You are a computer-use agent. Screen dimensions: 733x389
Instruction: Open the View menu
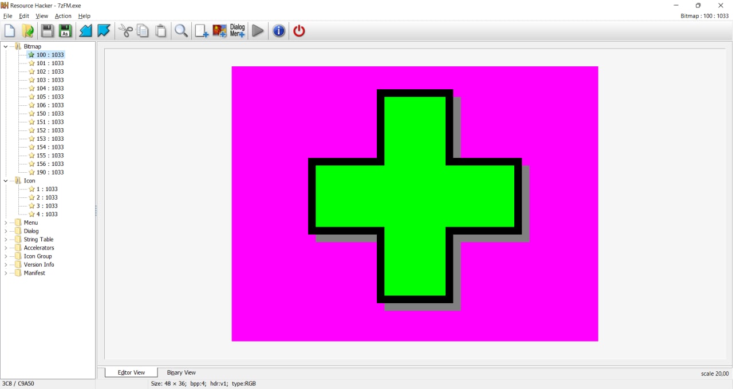(x=42, y=16)
